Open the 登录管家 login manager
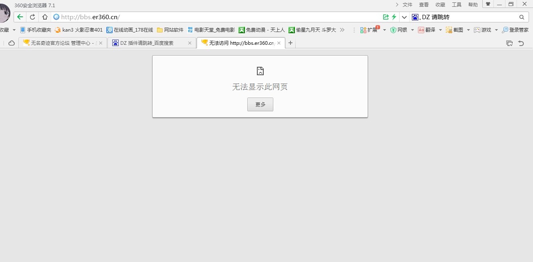The width and height of the screenshot is (533, 262). click(x=515, y=30)
